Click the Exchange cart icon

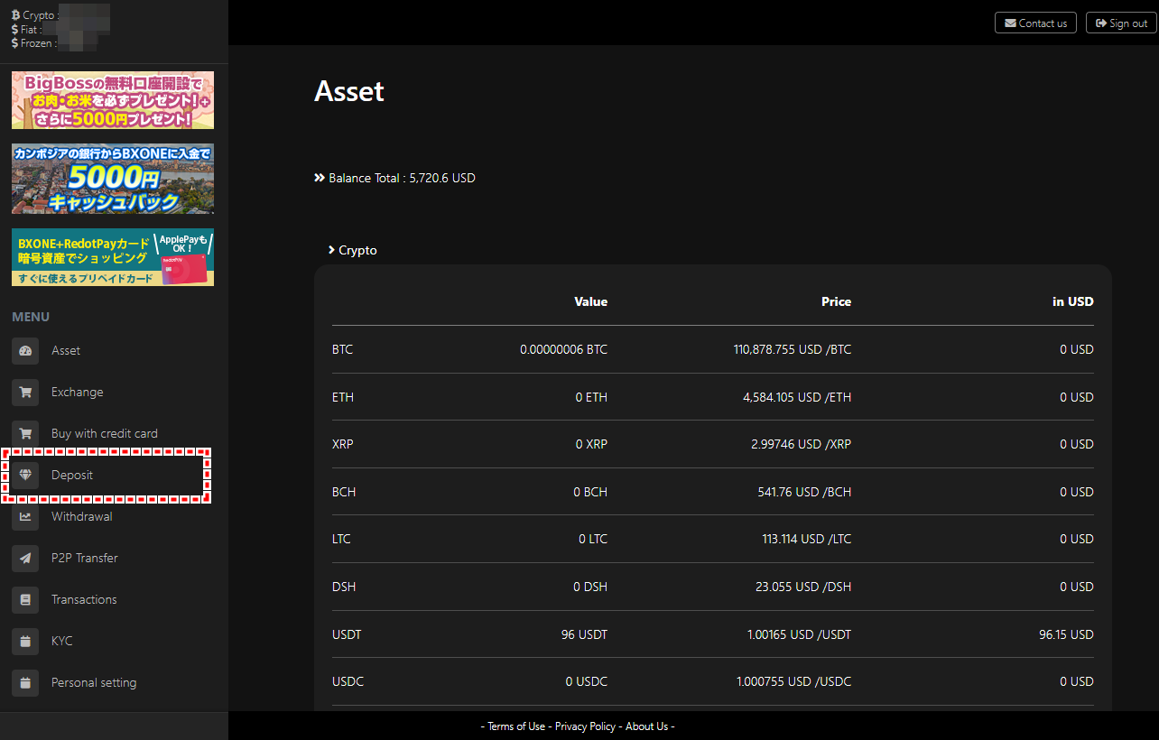click(25, 392)
